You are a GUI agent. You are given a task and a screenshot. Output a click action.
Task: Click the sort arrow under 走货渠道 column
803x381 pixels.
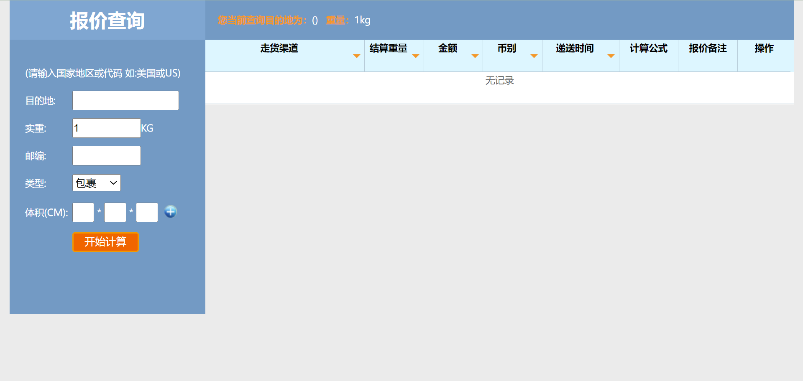[357, 56]
